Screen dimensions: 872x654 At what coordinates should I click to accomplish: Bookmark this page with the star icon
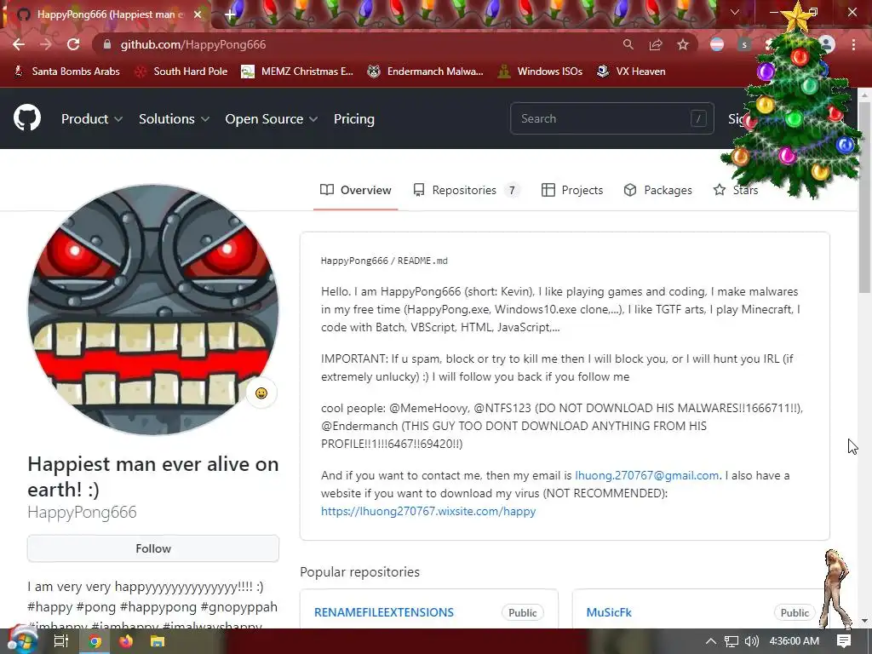click(x=683, y=44)
